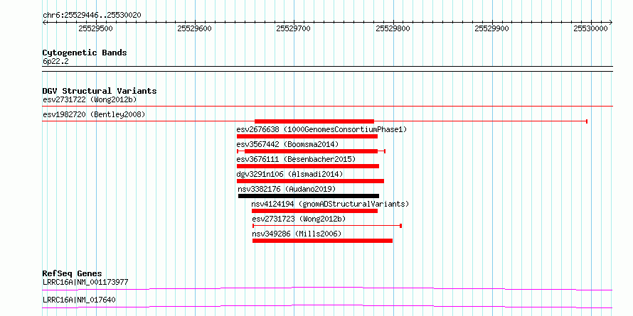The height and width of the screenshot is (316, 633).
Task: Click the red bar under esv2676638
Action: [307, 136]
